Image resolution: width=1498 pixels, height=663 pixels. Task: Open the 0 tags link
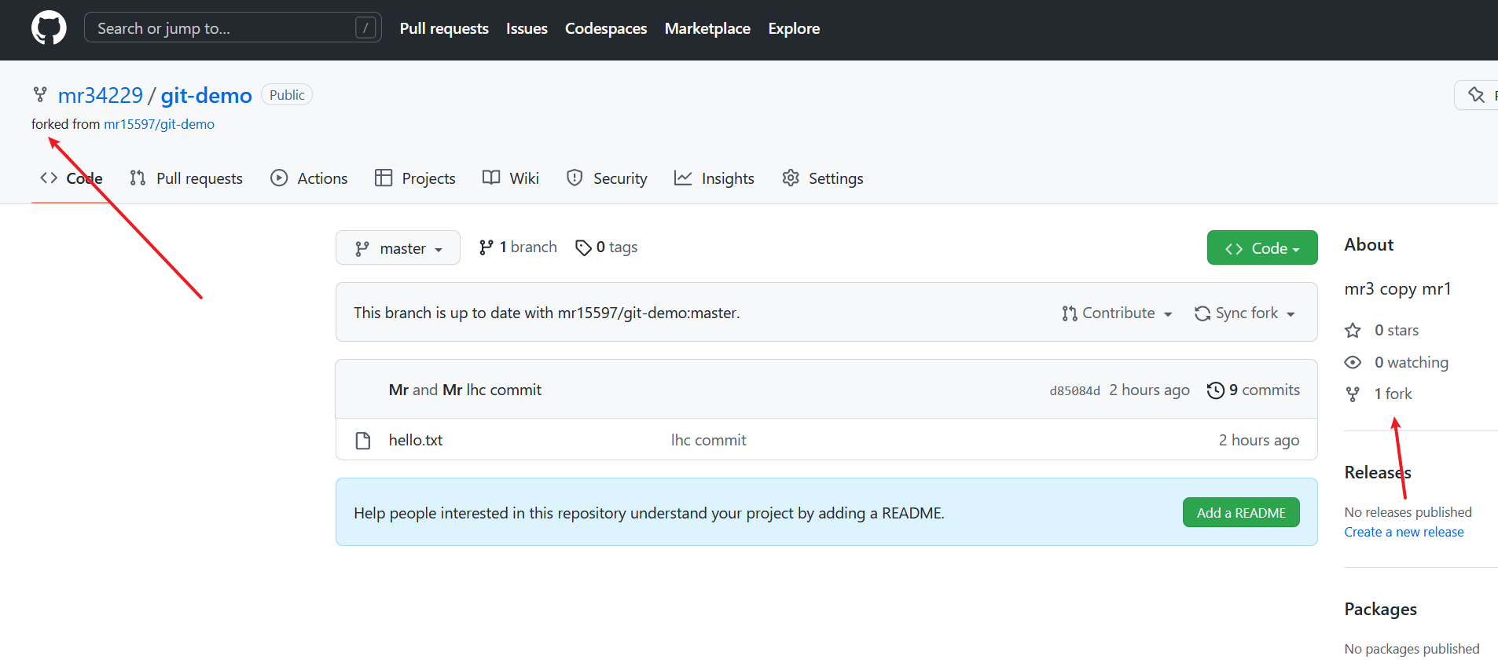606,247
